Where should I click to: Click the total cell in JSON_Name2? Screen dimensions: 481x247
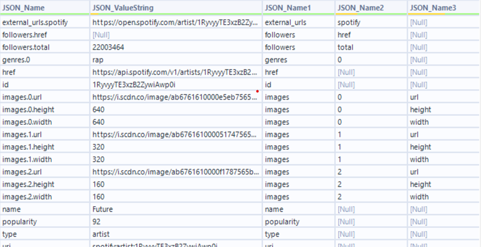(371, 47)
